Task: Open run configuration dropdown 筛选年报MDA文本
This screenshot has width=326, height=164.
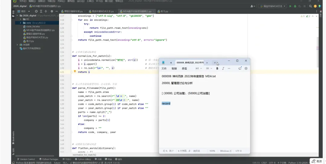Action: pyautogui.click(x=273, y=6)
